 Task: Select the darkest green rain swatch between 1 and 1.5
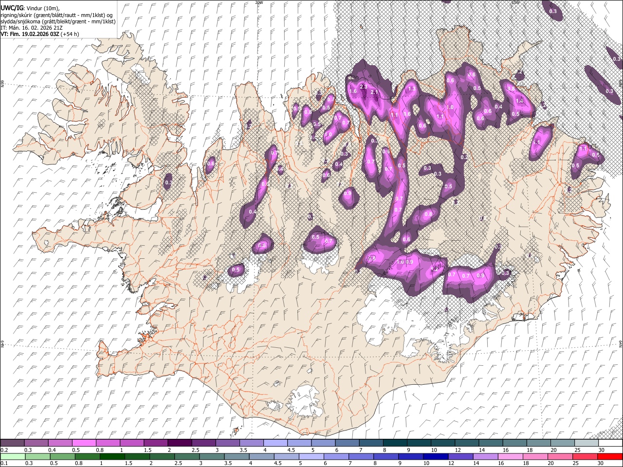pos(112,456)
